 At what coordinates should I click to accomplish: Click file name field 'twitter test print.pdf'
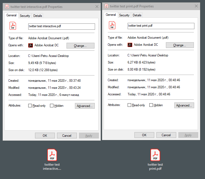tap(161, 26)
